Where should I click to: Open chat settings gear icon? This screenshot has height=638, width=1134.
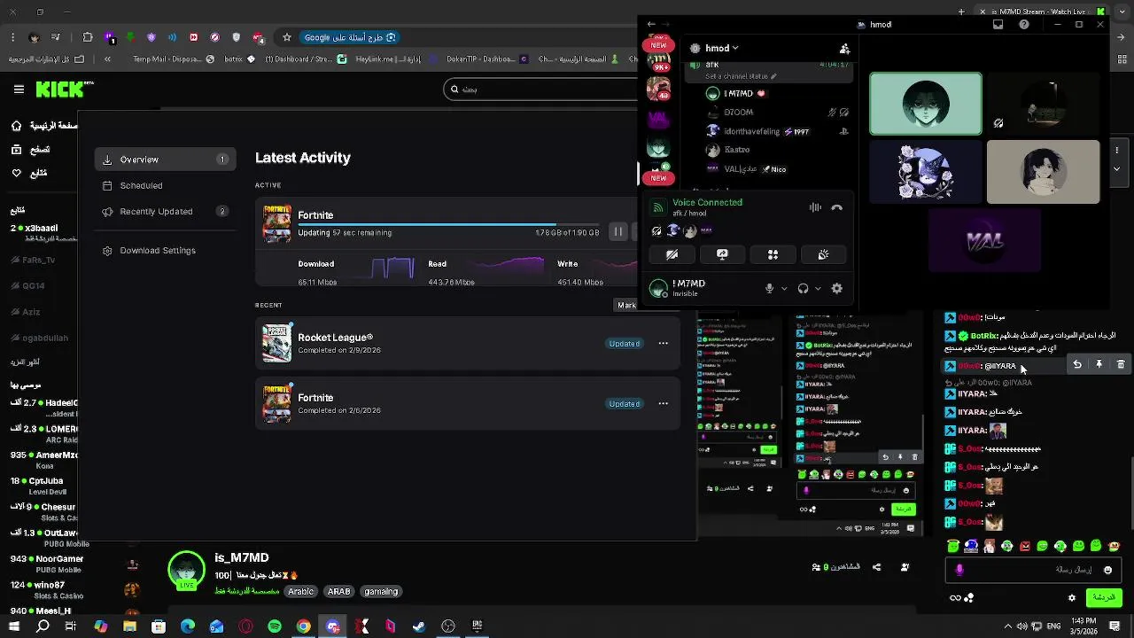(1071, 598)
